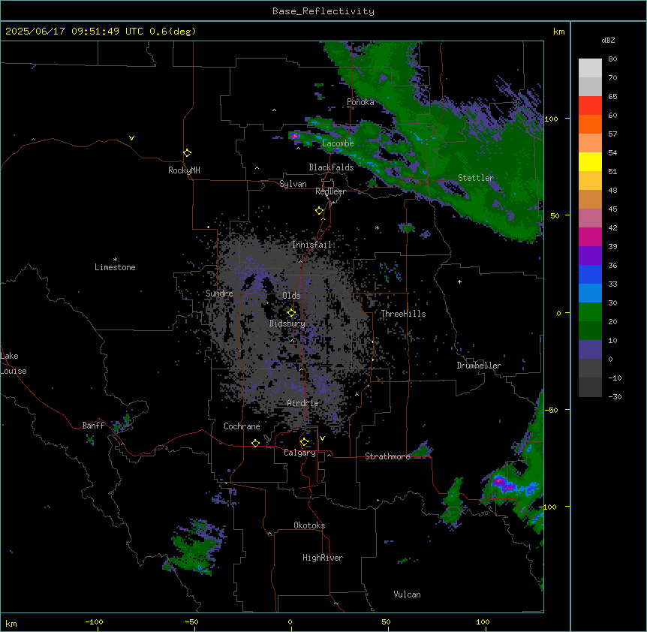
Task: Pick the red 60-65 dBZ legend swatch
Action: point(590,106)
